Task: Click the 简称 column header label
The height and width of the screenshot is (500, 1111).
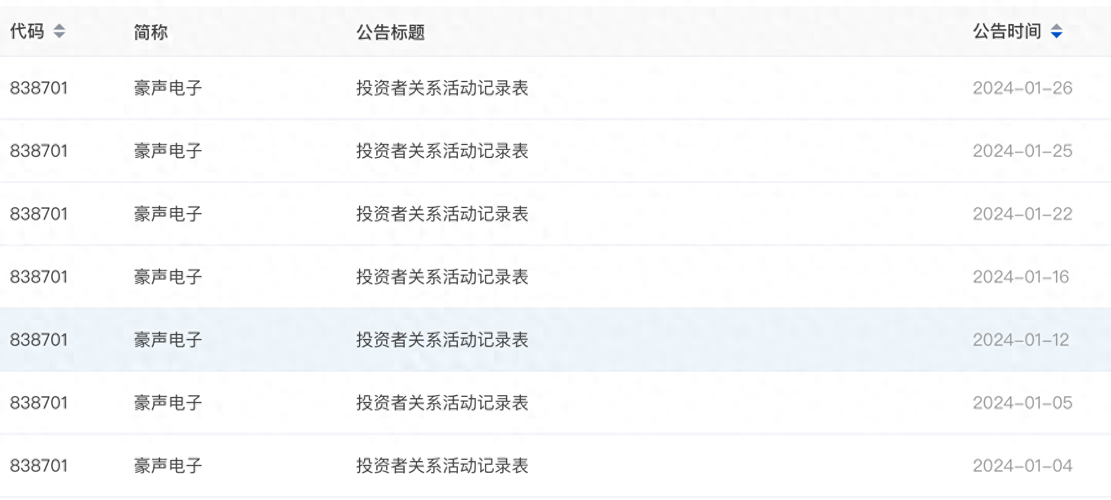Action: click(x=151, y=32)
